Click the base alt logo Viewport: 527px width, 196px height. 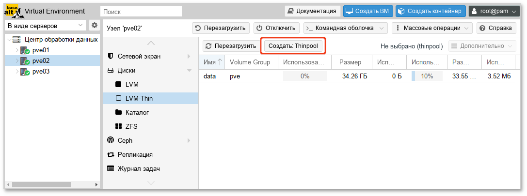pyautogui.click(x=14, y=11)
